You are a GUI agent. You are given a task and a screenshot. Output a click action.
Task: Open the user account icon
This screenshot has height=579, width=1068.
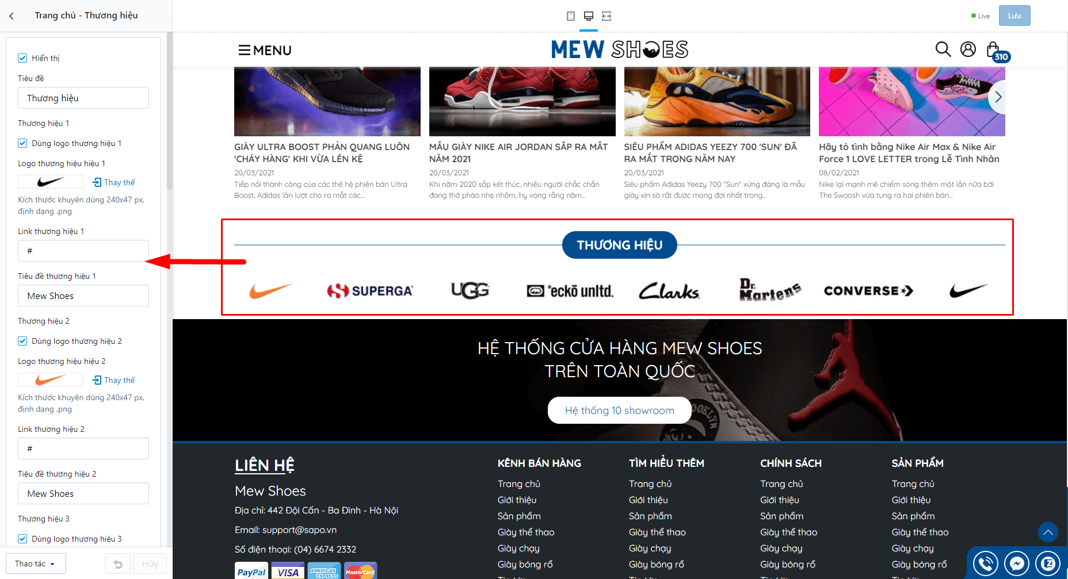[968, 49]
